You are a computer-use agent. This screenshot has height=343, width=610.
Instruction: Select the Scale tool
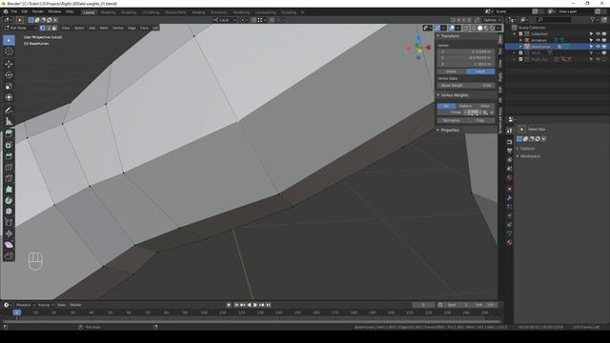pos(9,87)
